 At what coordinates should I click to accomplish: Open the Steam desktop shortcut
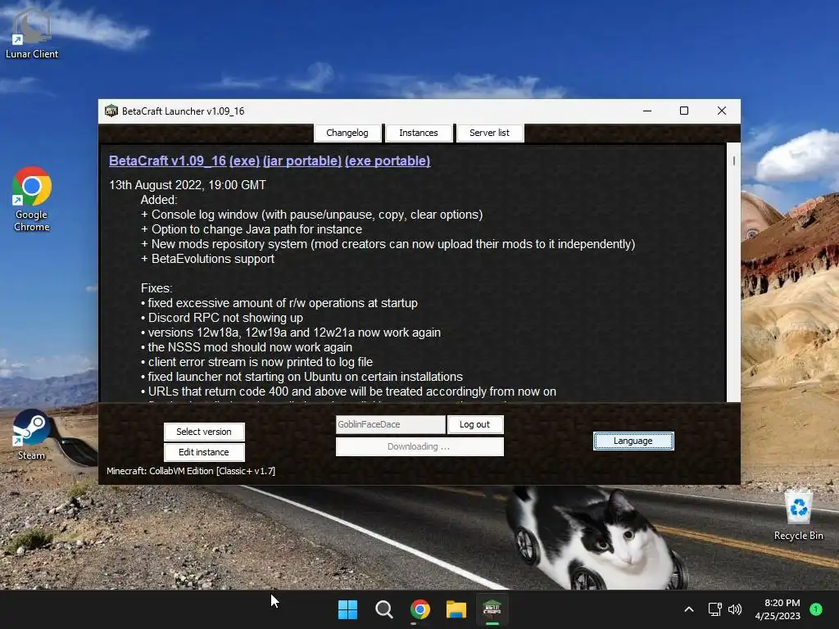(x=31, y=434)
